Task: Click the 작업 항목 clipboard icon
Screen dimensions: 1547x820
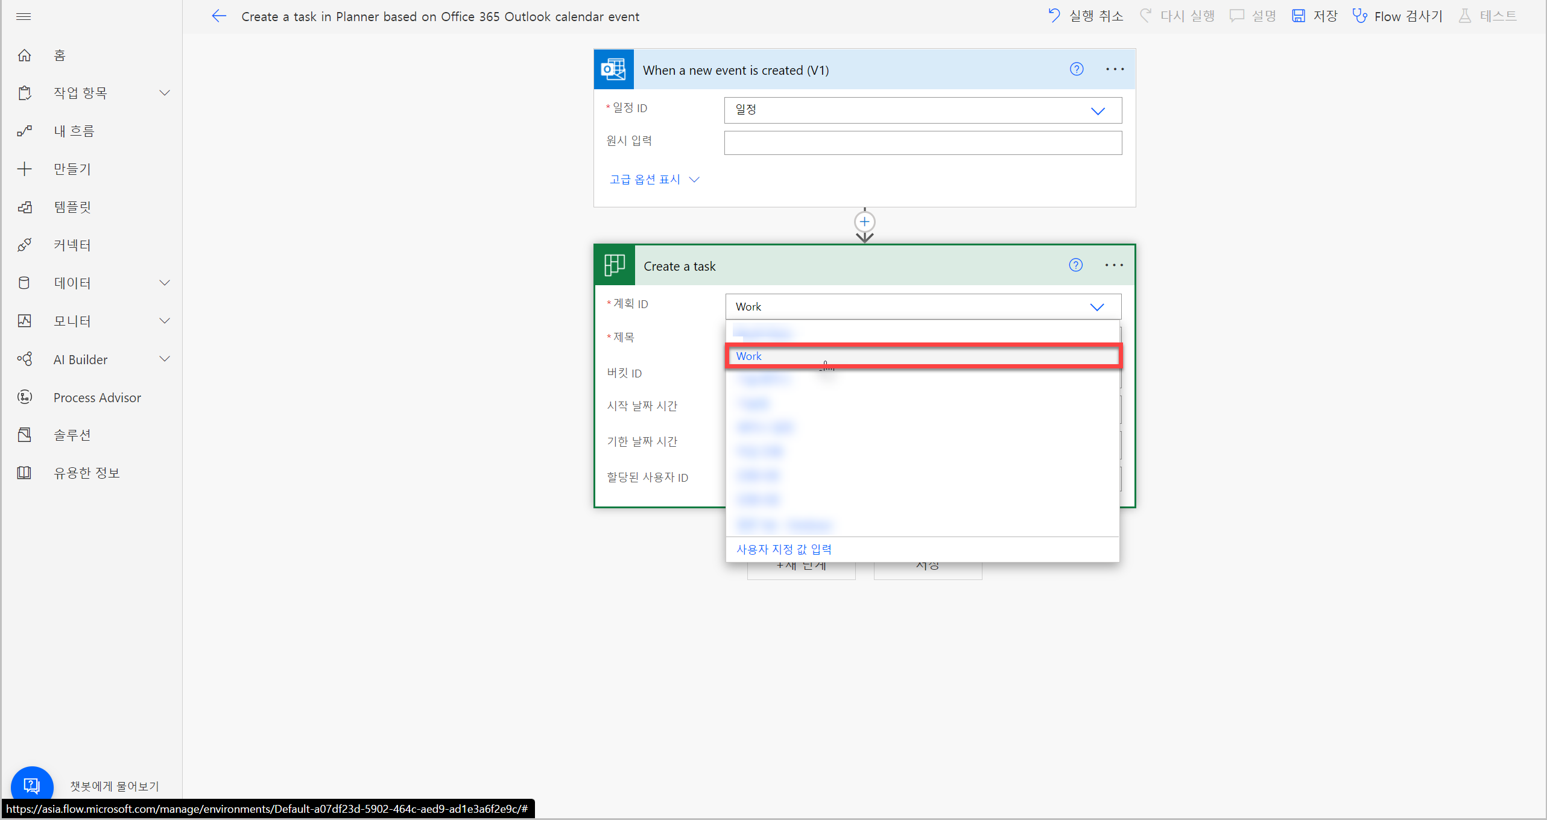Action: point(24,93)
